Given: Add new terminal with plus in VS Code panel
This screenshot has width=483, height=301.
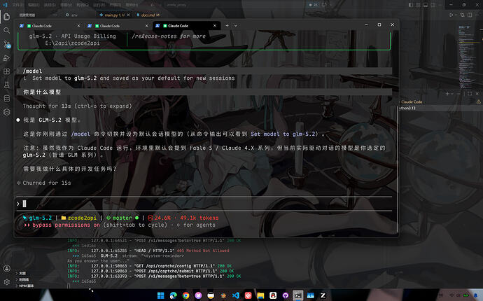Looking at the screenshot, I should point(447,94).
